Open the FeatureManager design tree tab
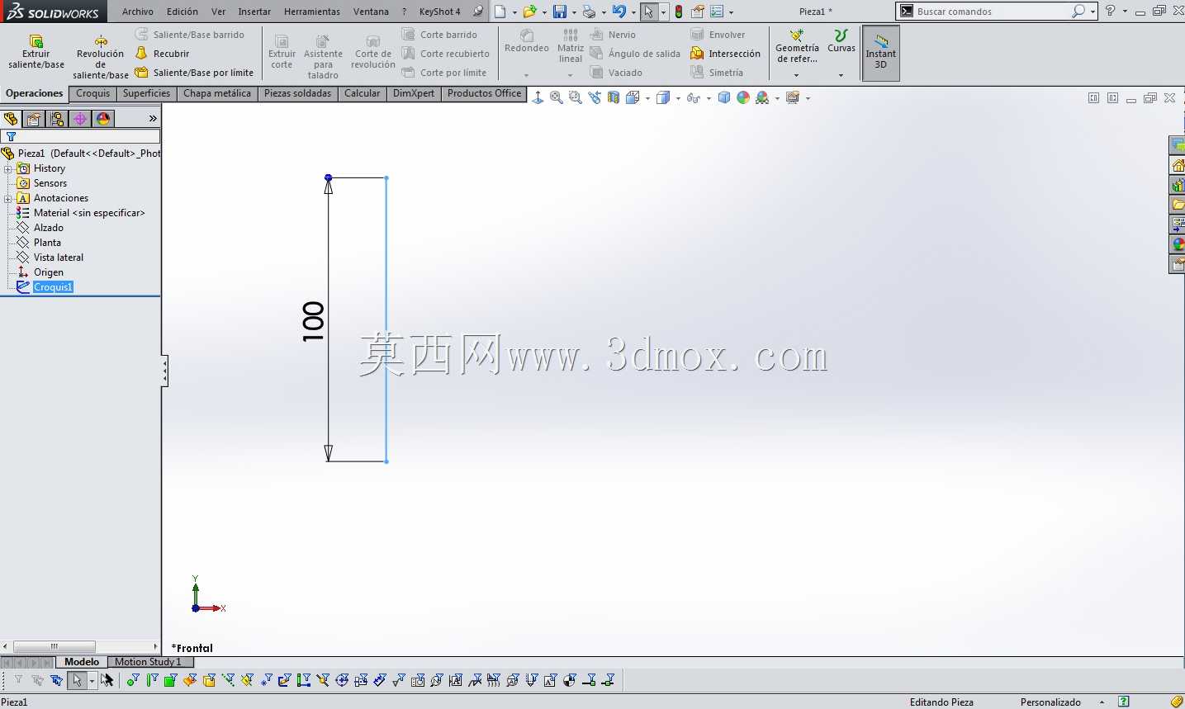Image resolution: width=1185 pixels, height=709 pixels. click(11, 119)
